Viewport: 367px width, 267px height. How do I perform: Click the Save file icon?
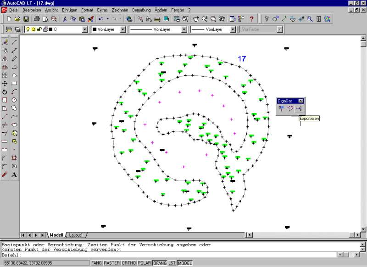tap(26, 19)
